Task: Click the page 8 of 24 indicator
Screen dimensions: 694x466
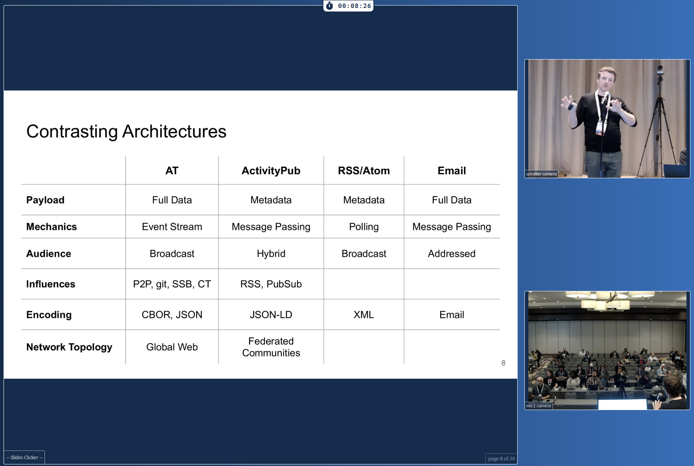Action: click(x=501, y=458)
